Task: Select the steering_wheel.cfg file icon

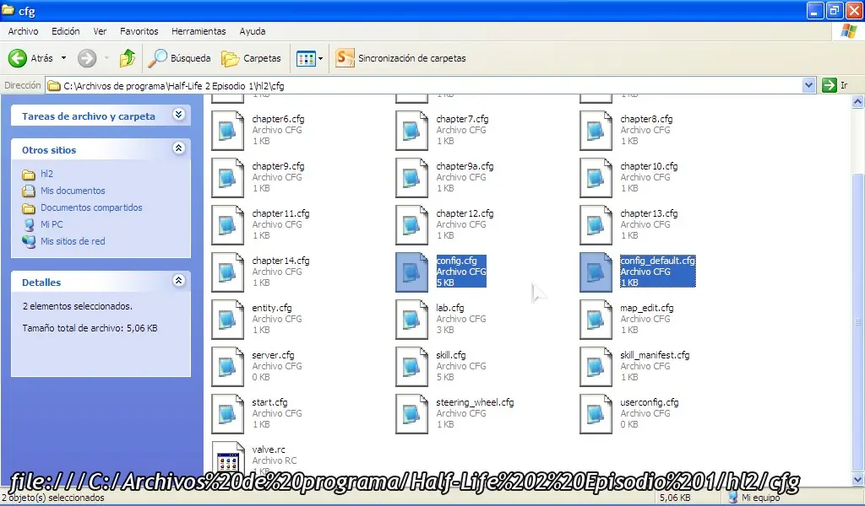Action: (x=411, y=415)
